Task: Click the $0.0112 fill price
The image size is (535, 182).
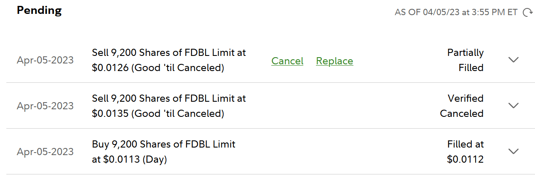Action: click(x=465, y=159)
